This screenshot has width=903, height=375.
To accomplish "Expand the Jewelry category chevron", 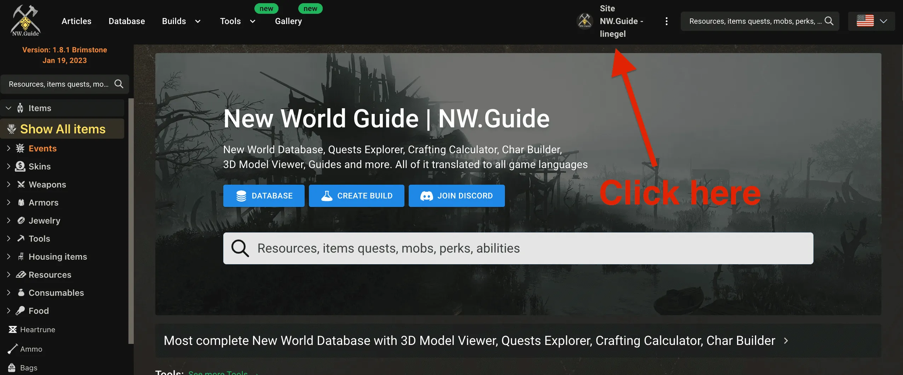I will point(8,220).
